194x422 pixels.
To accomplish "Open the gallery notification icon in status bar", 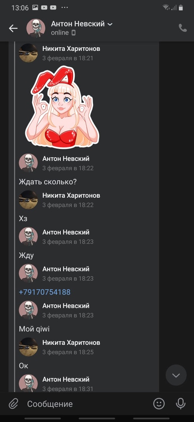I will [x=35, y=7].
